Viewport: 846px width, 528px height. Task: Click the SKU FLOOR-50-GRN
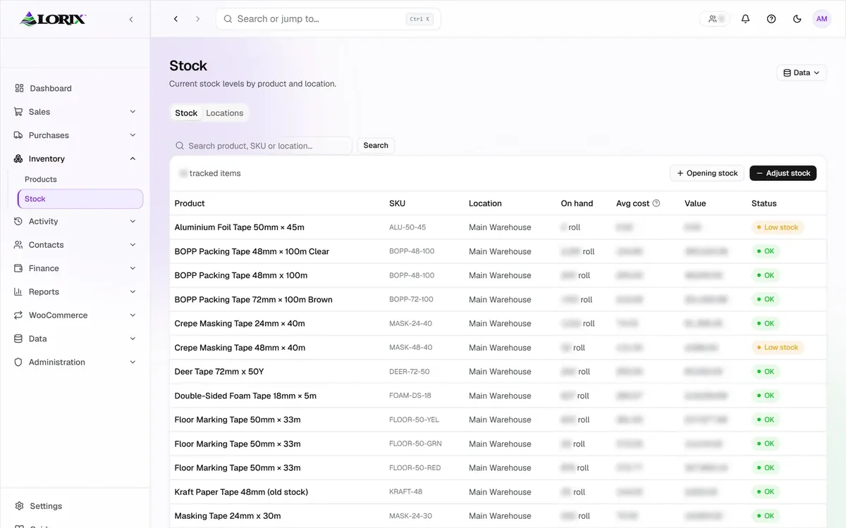pos(415,444)
